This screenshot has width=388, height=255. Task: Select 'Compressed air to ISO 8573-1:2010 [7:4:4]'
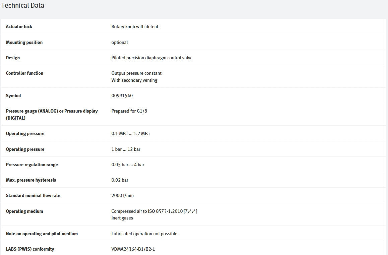click(x=154, y=211)
